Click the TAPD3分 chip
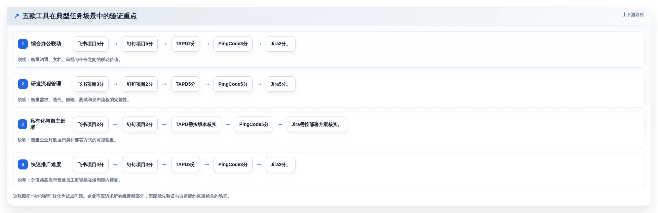This screenshot has width=658, height=213. 186,164
